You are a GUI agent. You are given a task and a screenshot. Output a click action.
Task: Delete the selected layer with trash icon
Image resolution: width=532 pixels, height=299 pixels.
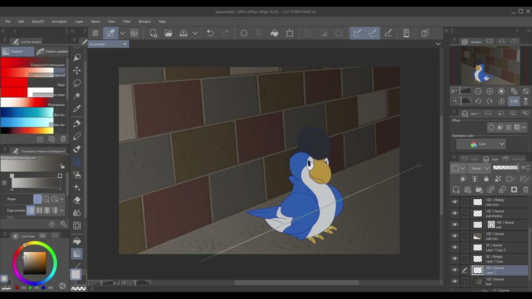tap(526, 190)
